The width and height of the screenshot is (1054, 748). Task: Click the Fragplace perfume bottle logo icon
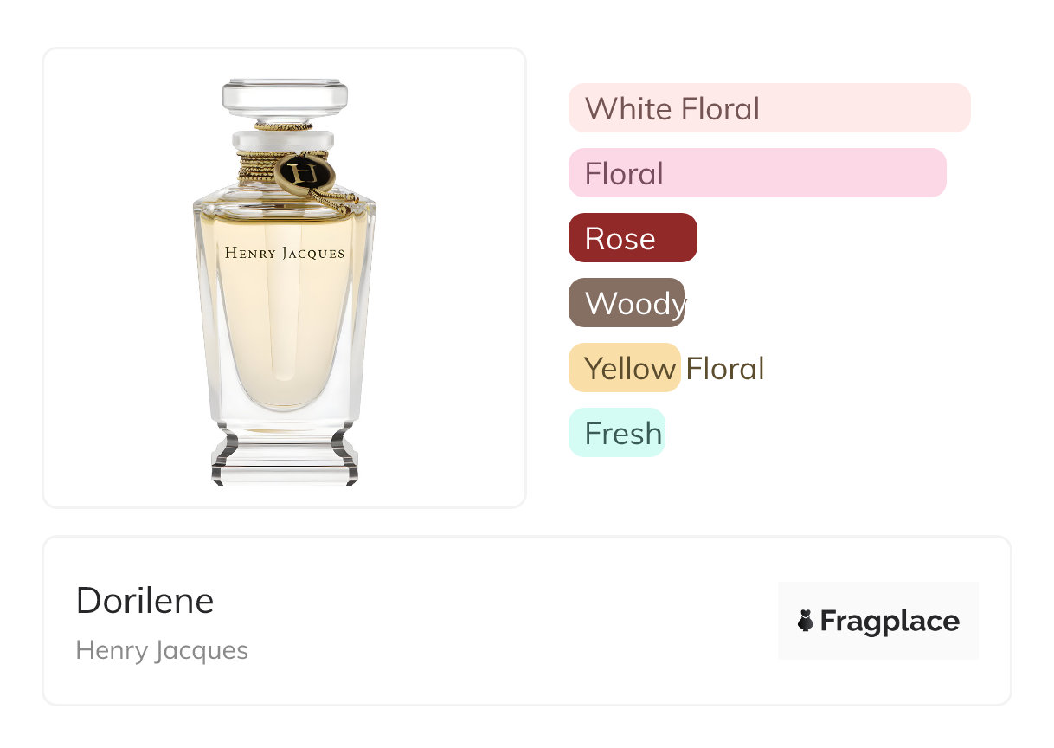[806, 621]
